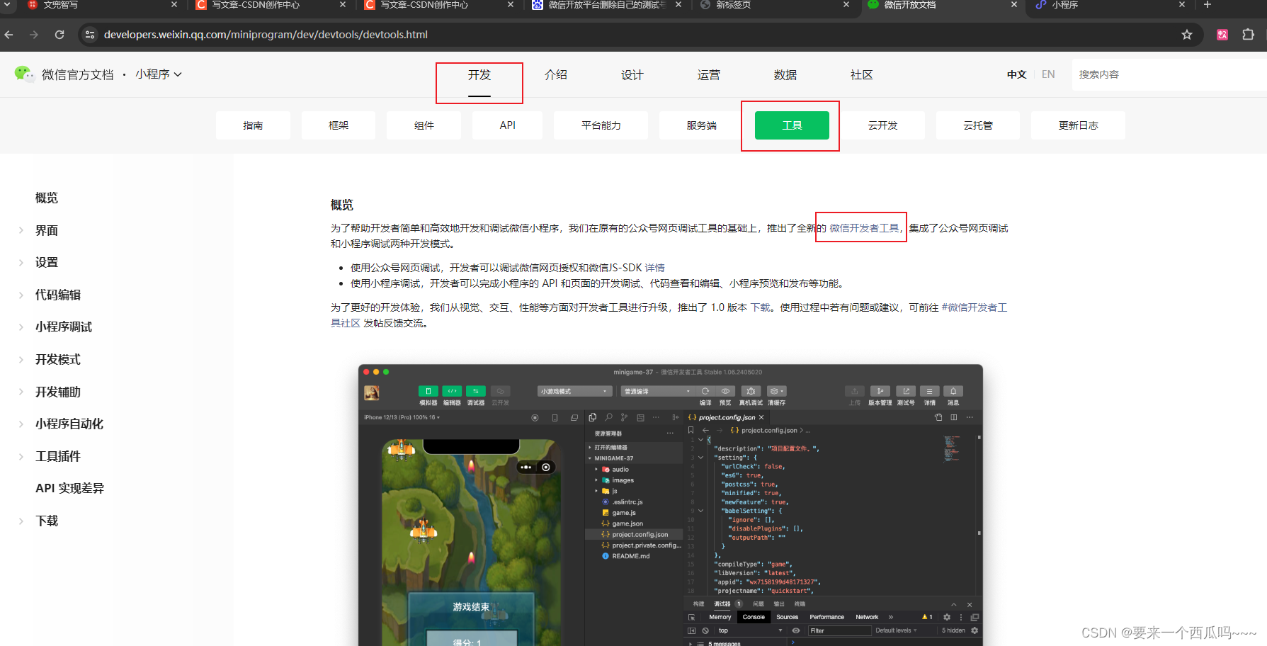1267x646 pixels.
Task: Expand the 开发模式 sidebar section
Action: click(58, 359)
